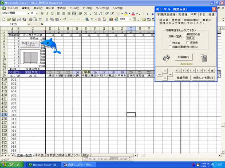The height and width of the screenshot is (168, 225).
Task: Click the Print Preview icon
Action: pos(36,19)
